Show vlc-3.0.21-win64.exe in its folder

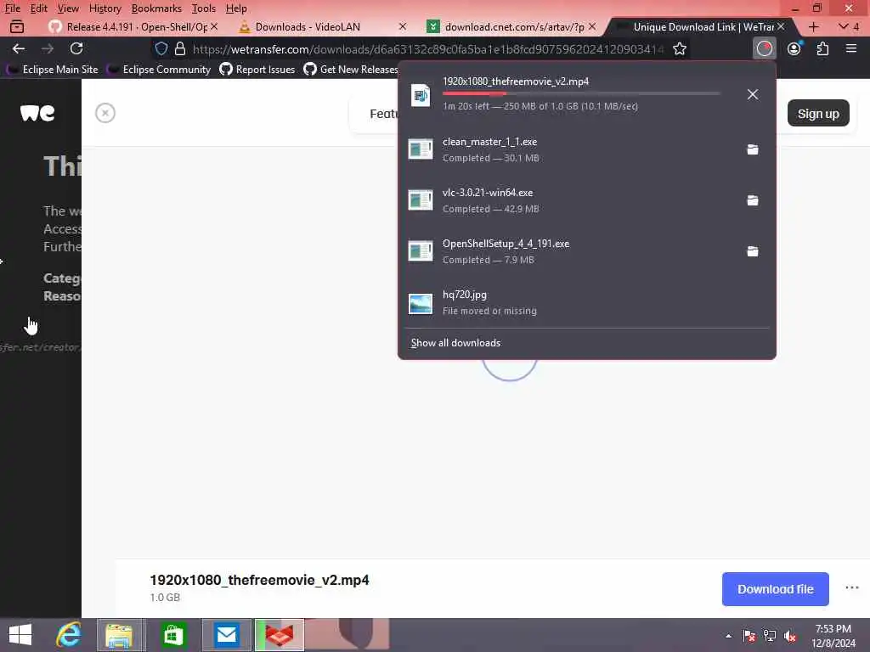753,200
